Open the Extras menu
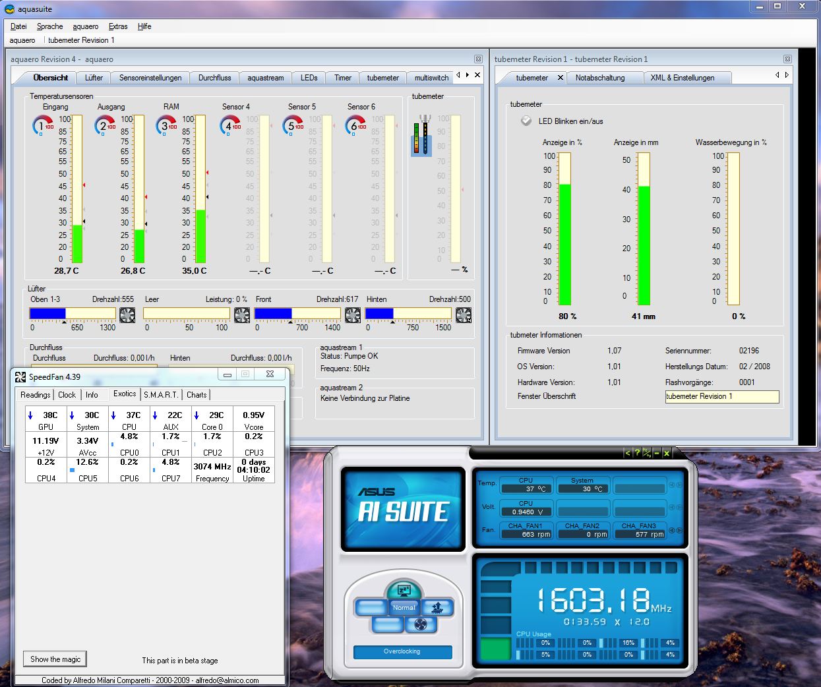 pos(118,26)
